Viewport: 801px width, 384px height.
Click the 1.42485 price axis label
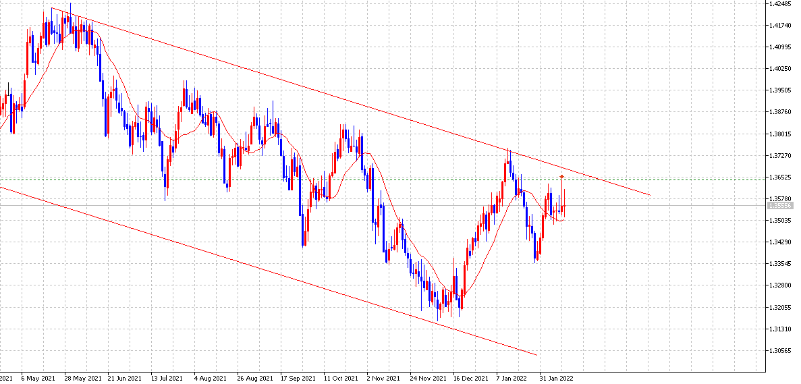coord(781,3)
